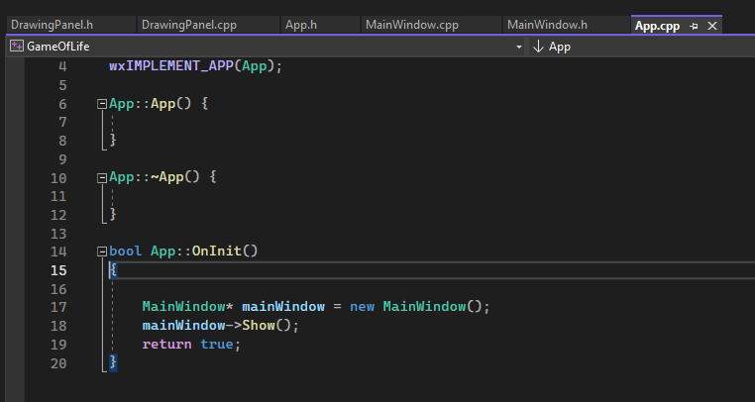Open the GameOfLife project scope dropdown
This screenshot has width=755, height=402.
coord(519,47)
